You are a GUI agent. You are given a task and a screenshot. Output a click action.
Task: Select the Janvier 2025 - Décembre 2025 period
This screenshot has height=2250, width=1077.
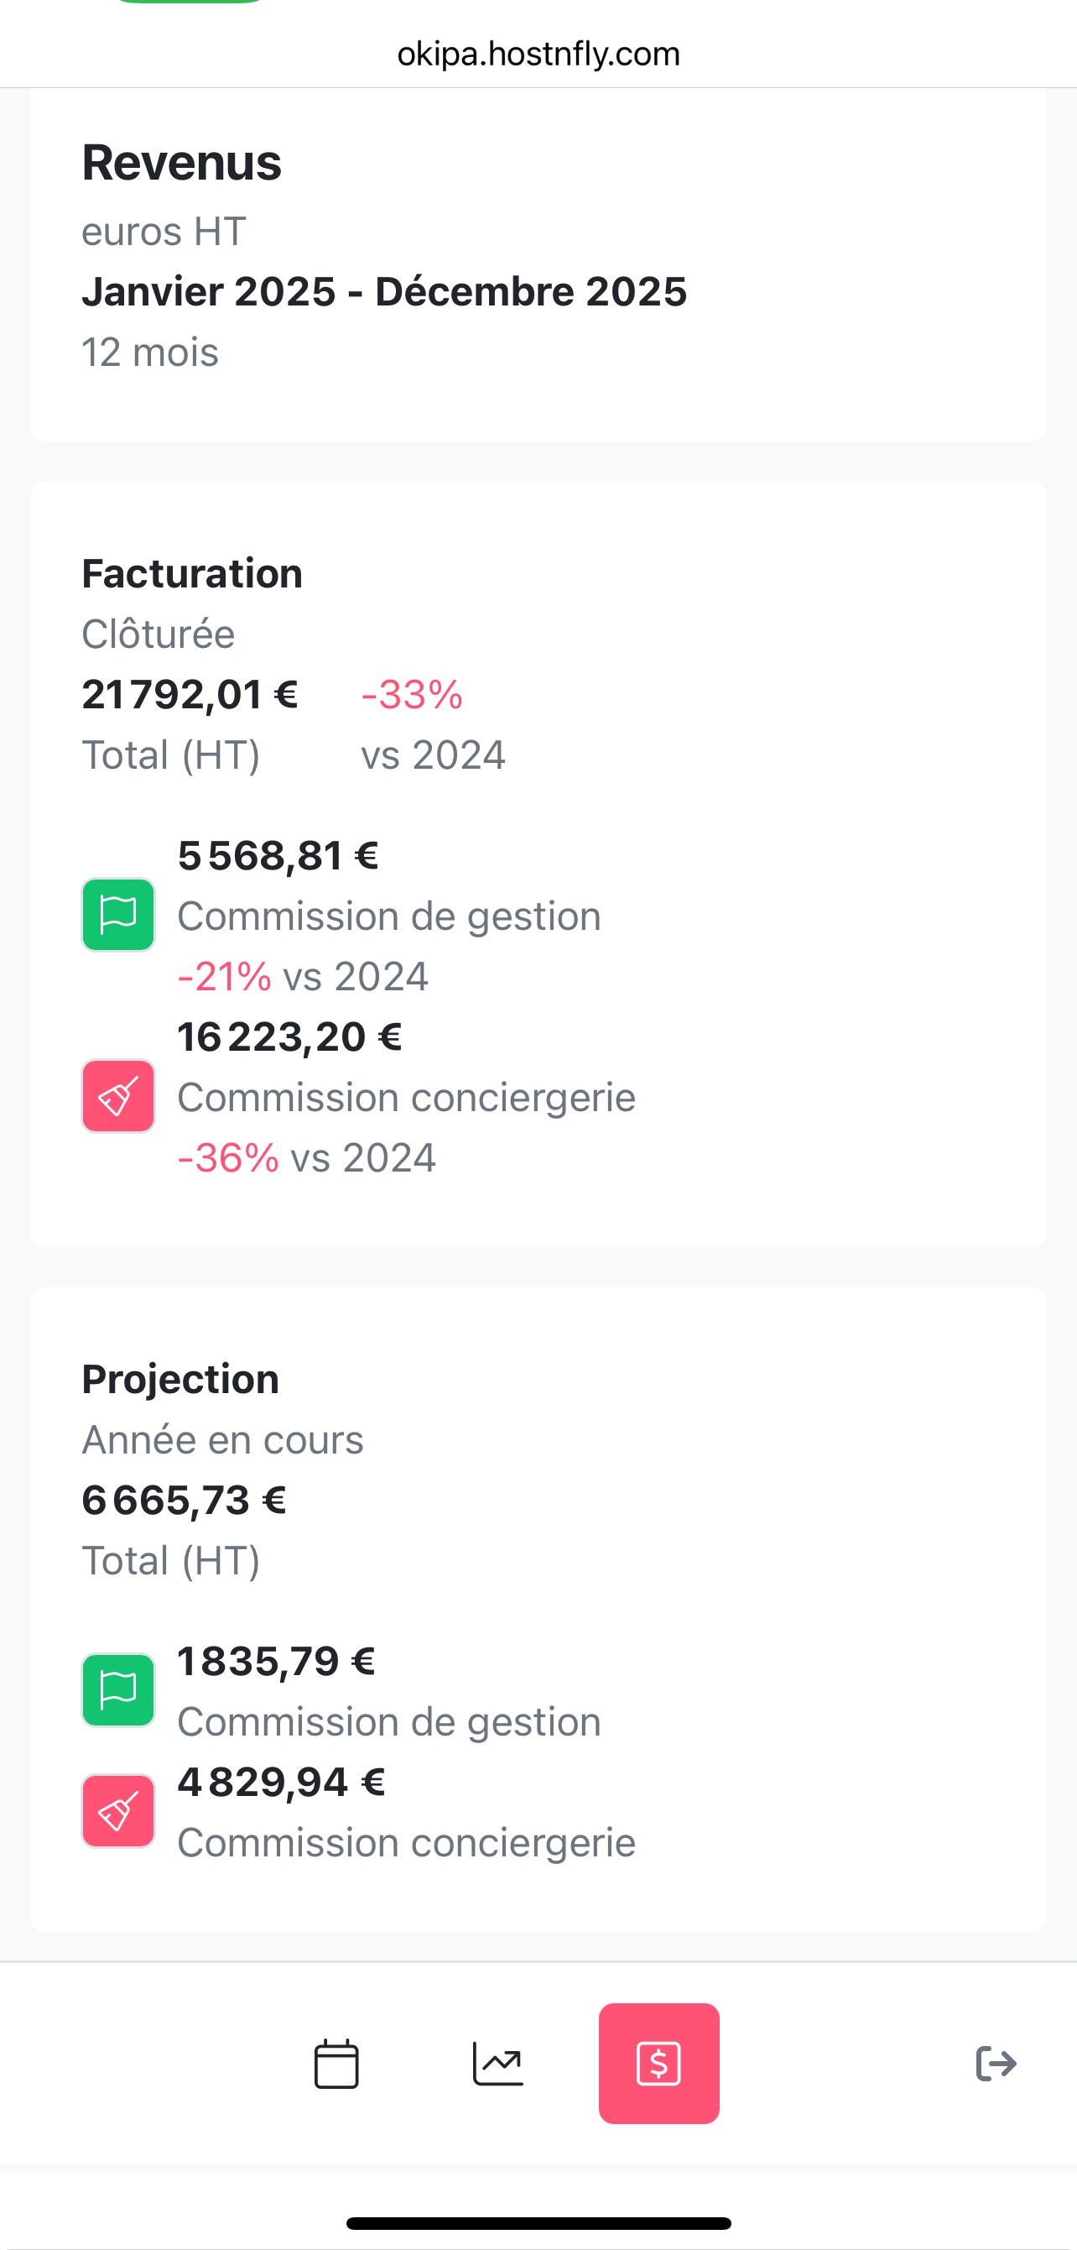384,292
